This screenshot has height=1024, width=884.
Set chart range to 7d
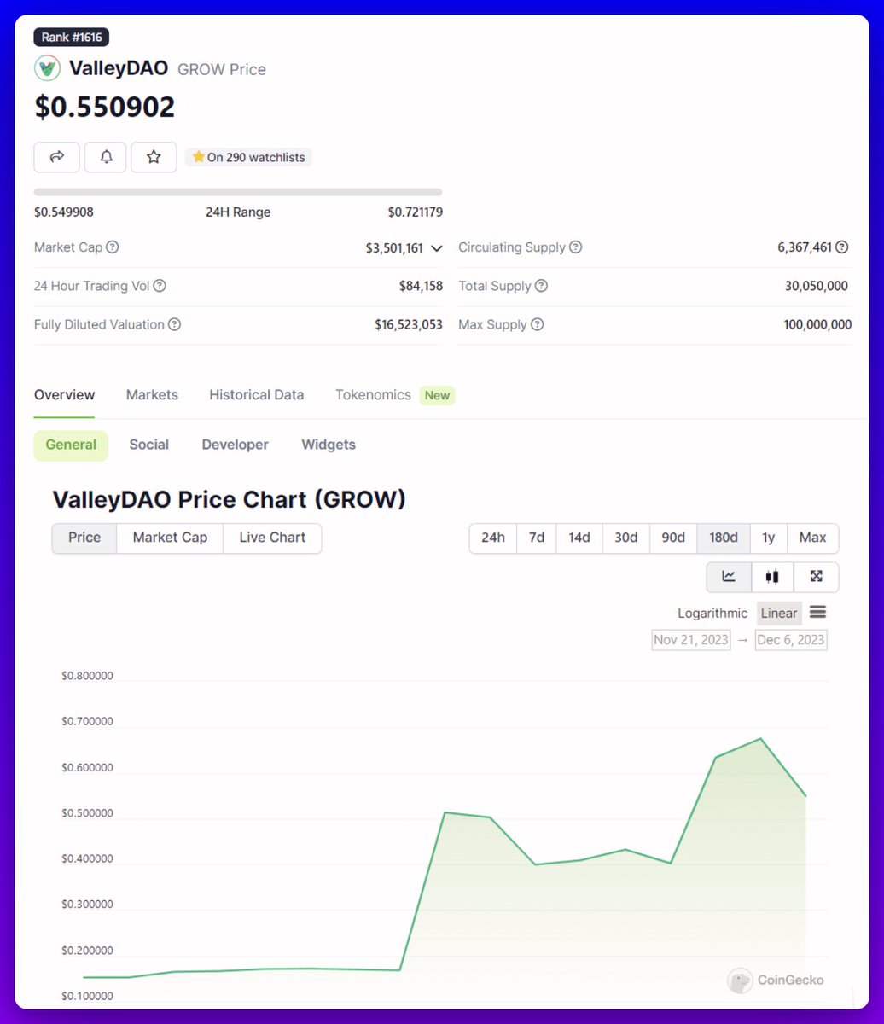(537, 538)
